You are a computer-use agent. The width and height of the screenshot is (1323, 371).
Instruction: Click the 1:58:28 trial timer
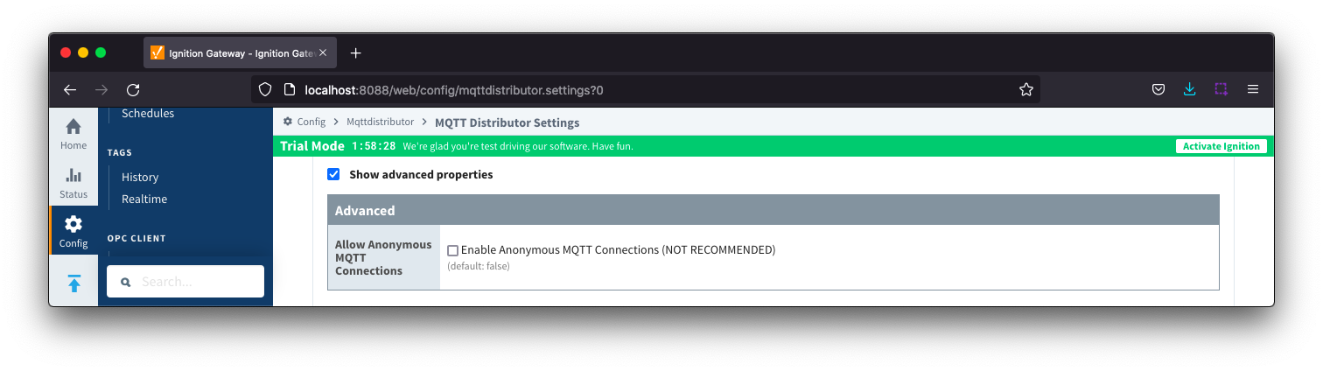pyautogui.click(x=374, y=146)
